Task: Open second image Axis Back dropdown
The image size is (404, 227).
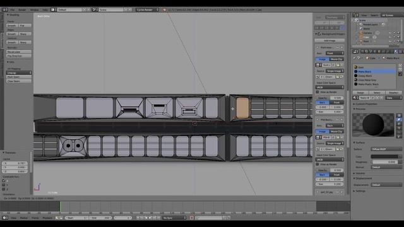Action: point(335,125)
